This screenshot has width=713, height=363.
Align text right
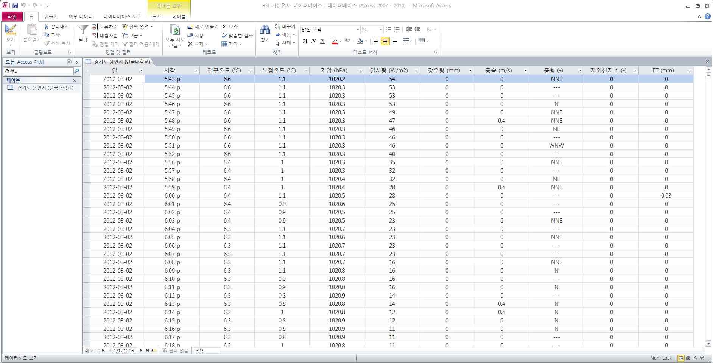tap(394, 41)
